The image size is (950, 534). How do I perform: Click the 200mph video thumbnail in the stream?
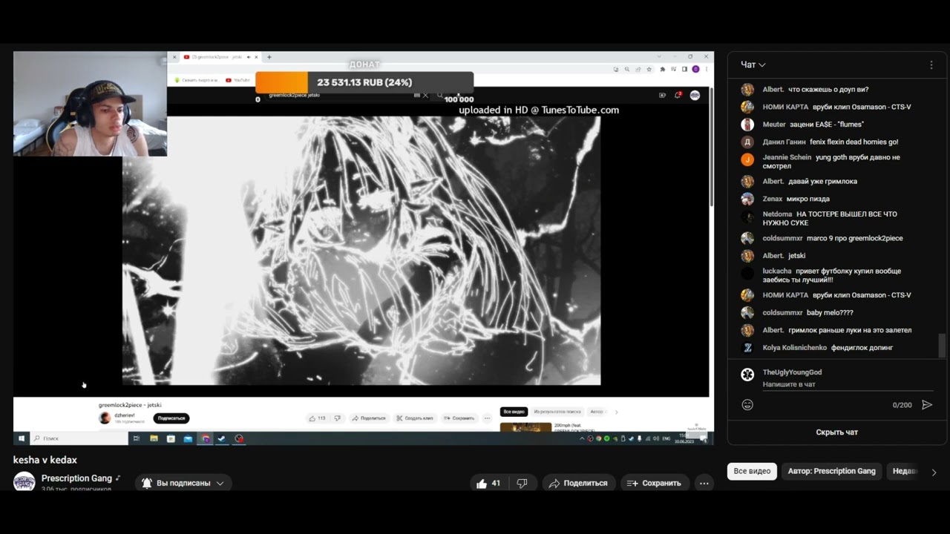pyautogui.click(x=525, y=427)
